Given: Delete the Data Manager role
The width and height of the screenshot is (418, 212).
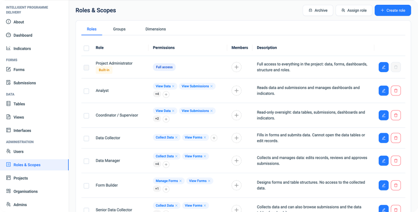Looking at the screenshot, I should click(x=396, y=160).
